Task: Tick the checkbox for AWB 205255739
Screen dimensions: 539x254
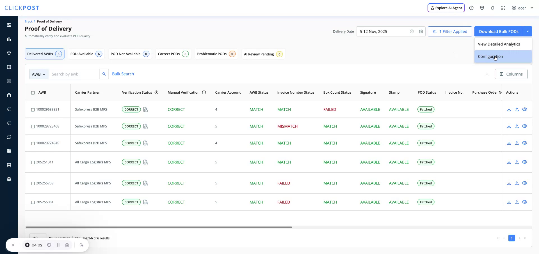Action: tap(33, 183)
